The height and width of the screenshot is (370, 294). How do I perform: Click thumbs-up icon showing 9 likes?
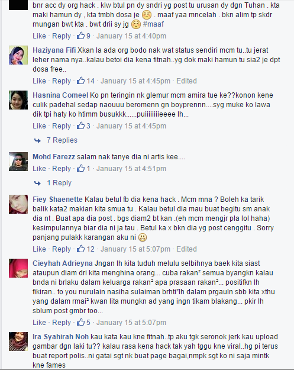(x=80, y=36)
